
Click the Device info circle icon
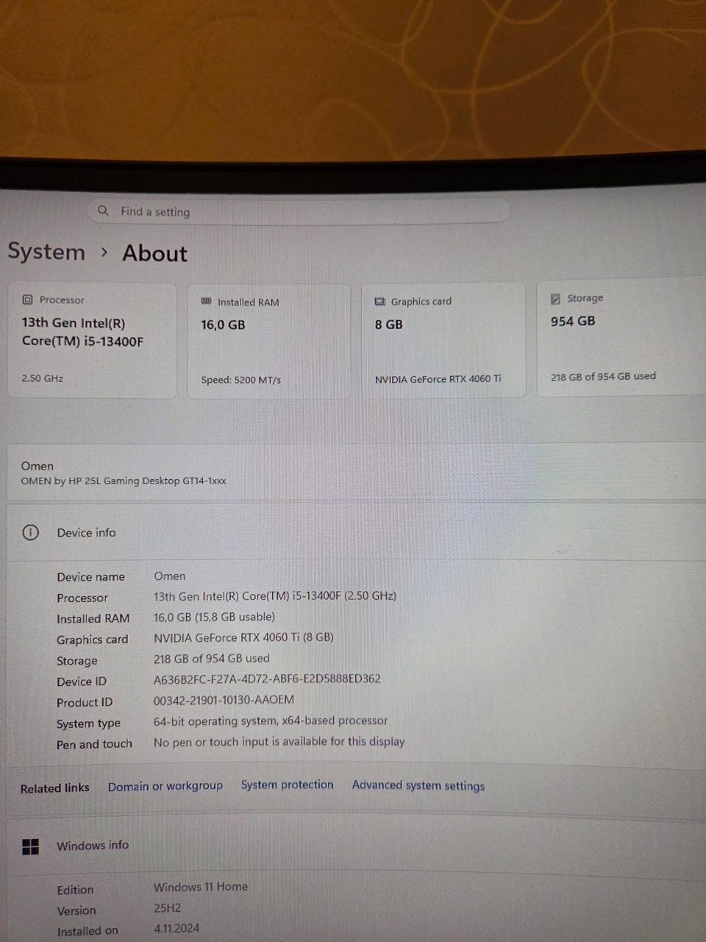tap(30, 532)
